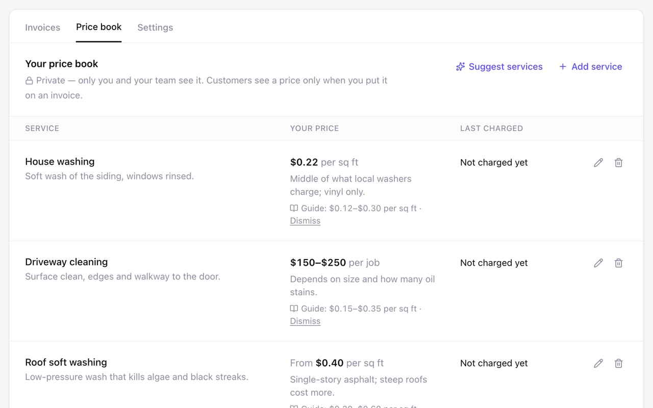Click the 'Surface clean, edges and walkway' description
Image resolution: width=653 pixels, height=408 pixels.
click(122, 277)
